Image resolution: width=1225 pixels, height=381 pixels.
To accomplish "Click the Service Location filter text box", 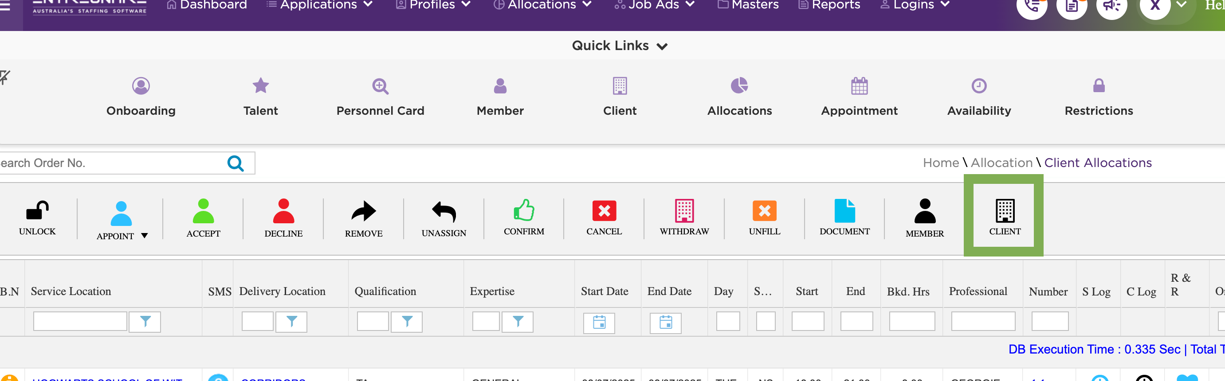I will (x=80, y=321).
